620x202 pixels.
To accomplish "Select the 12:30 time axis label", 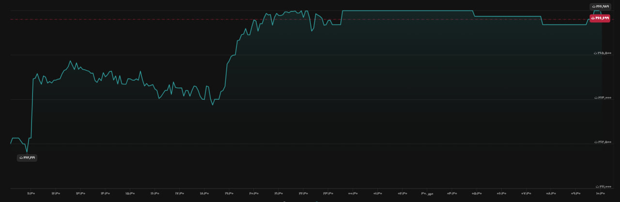I will coord(55,193).
